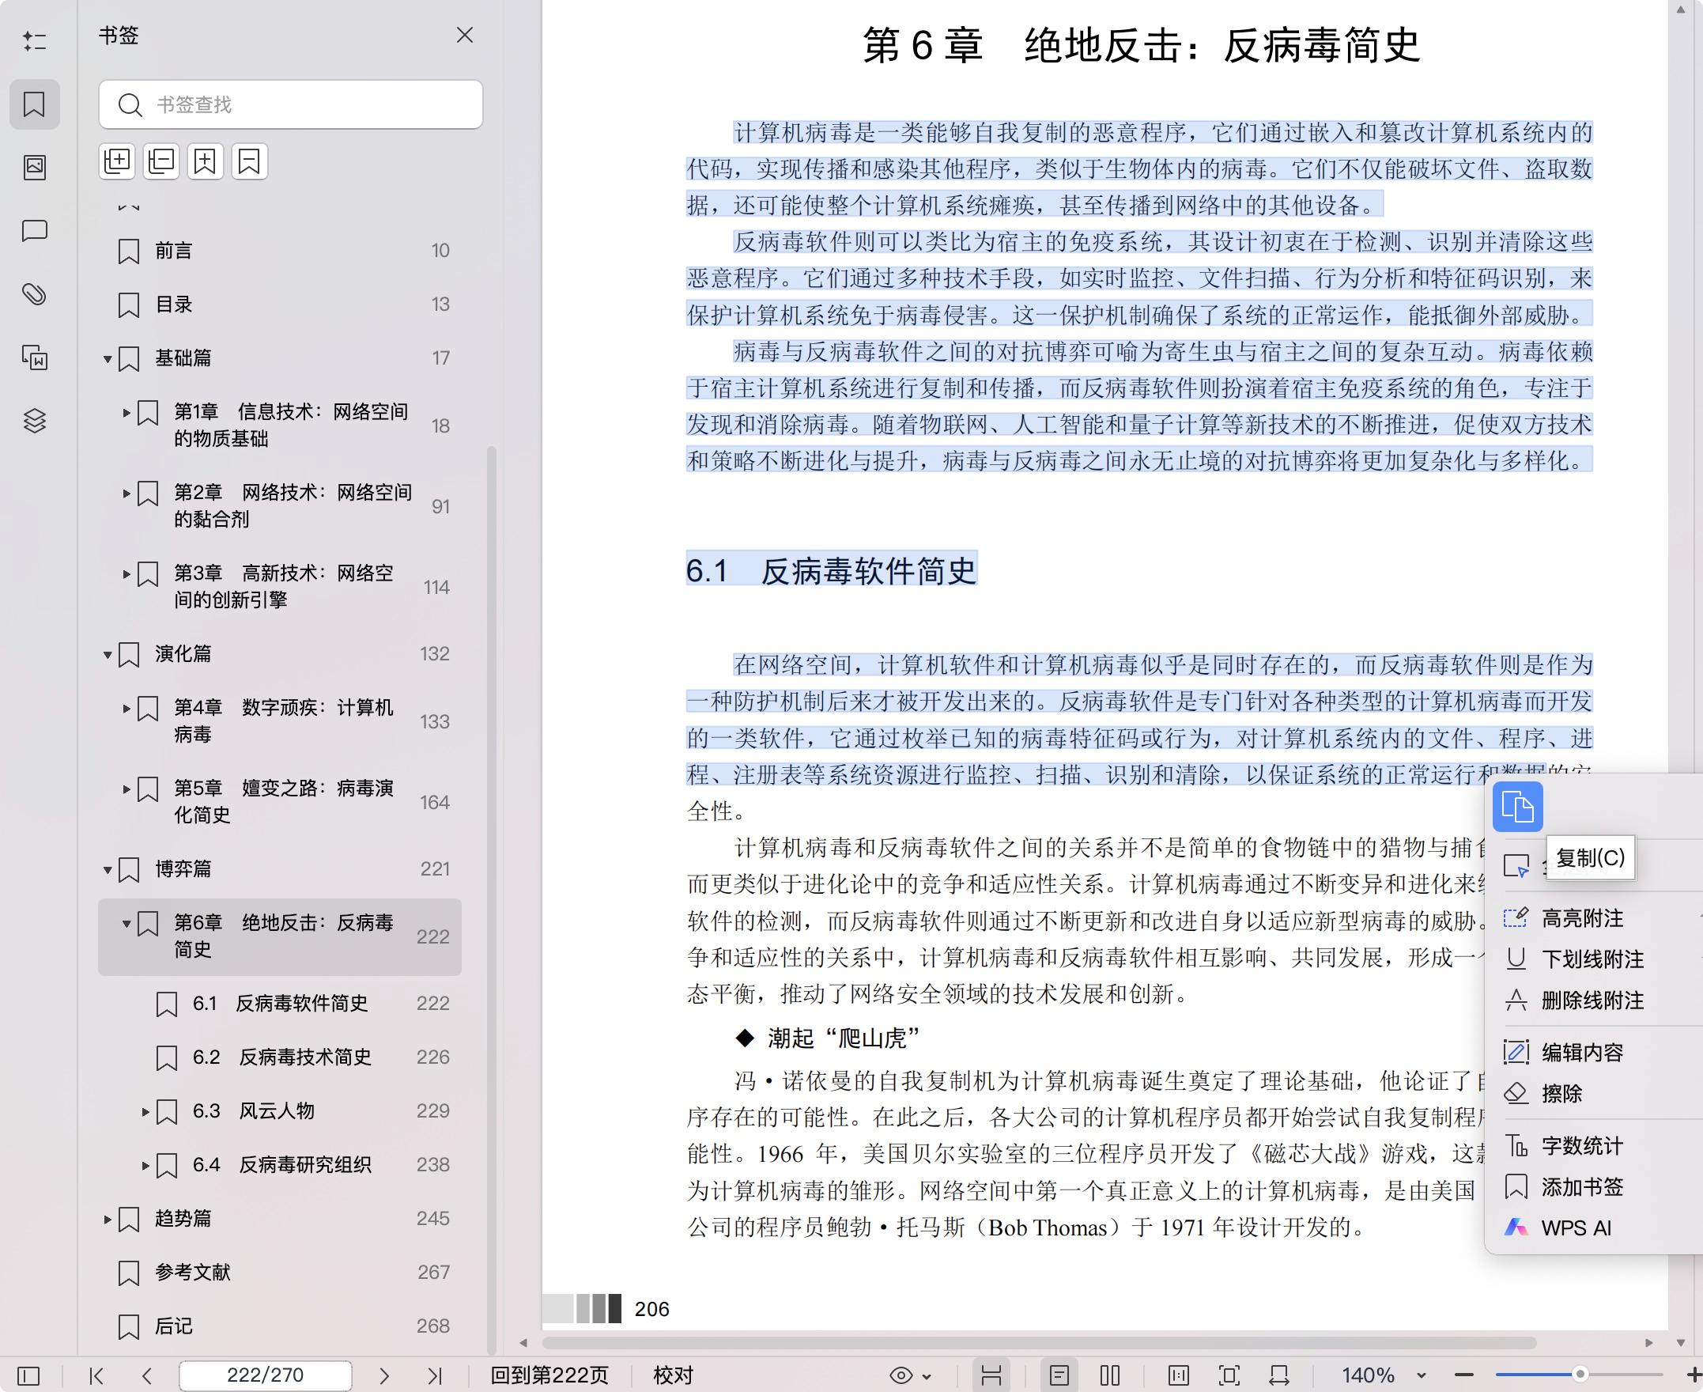Toggle continuous scrolling mode icon
The height and width of the screenshot is (1392, 1703).
pos(991,1376)
